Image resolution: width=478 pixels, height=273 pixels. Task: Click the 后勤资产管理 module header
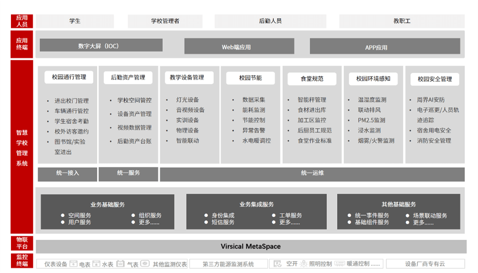(128, 78)
